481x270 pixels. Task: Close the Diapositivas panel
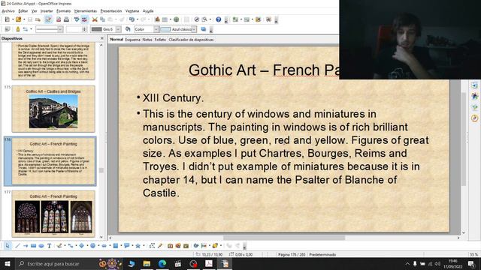pos(102,38)
